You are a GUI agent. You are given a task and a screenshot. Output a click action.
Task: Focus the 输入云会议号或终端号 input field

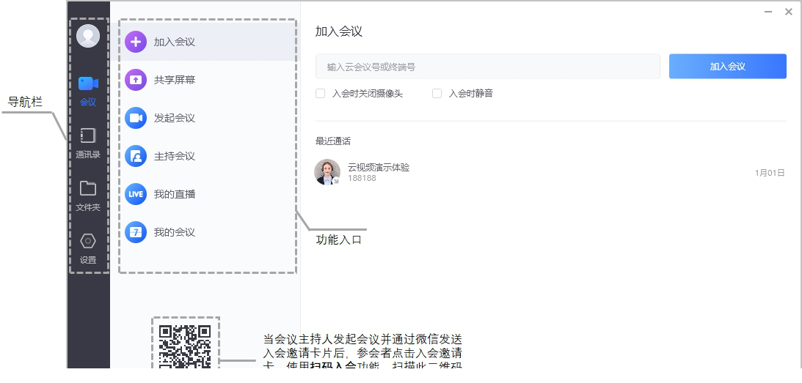tap(487, 67)
